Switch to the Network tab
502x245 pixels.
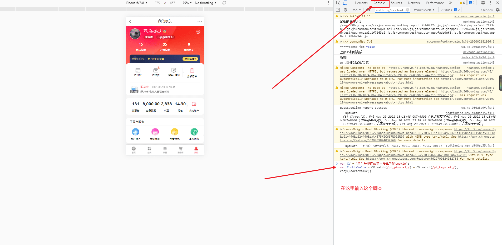414,3
